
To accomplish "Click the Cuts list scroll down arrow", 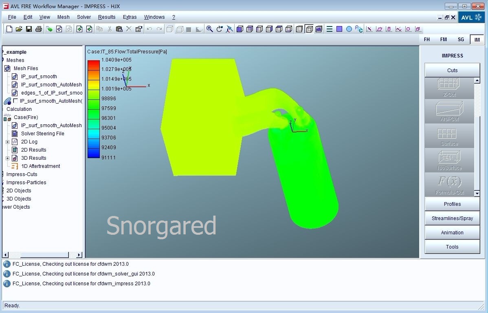I will [x=477, y=194].
